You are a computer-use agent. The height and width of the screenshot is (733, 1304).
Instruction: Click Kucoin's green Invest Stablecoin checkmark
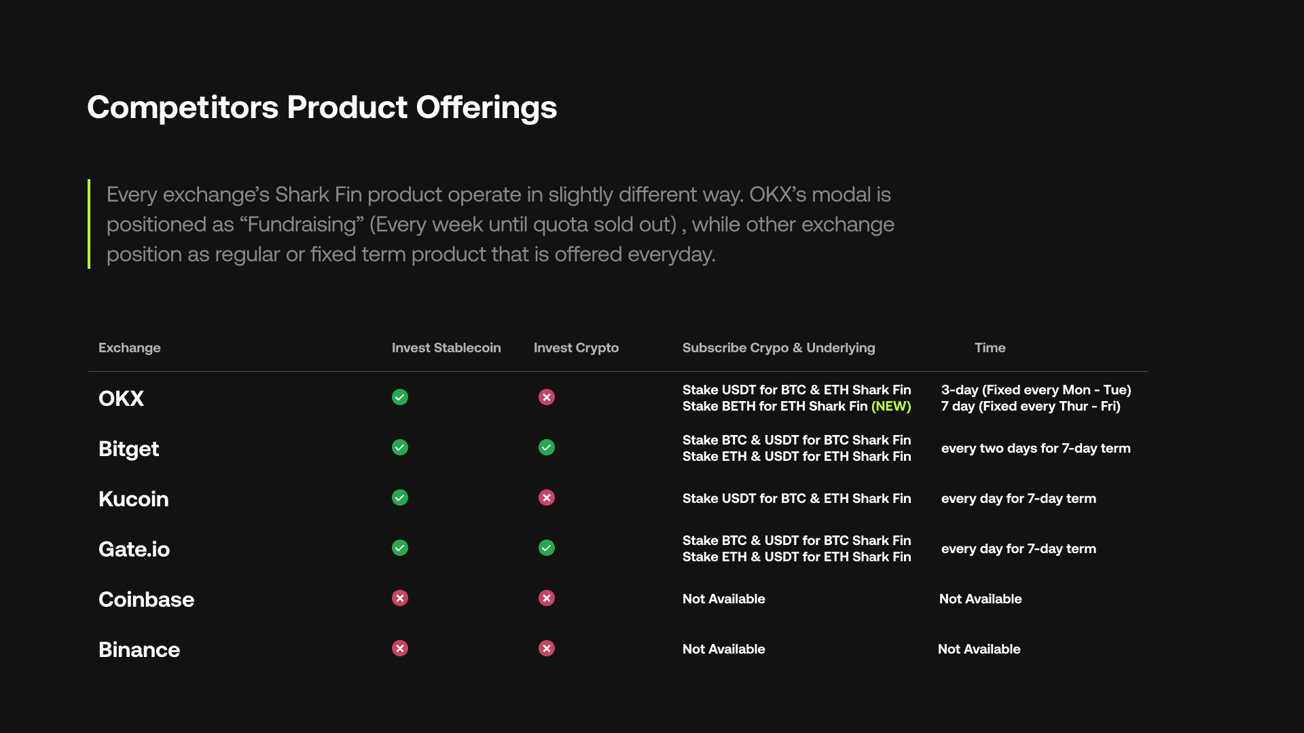click(x=400, y=497)
